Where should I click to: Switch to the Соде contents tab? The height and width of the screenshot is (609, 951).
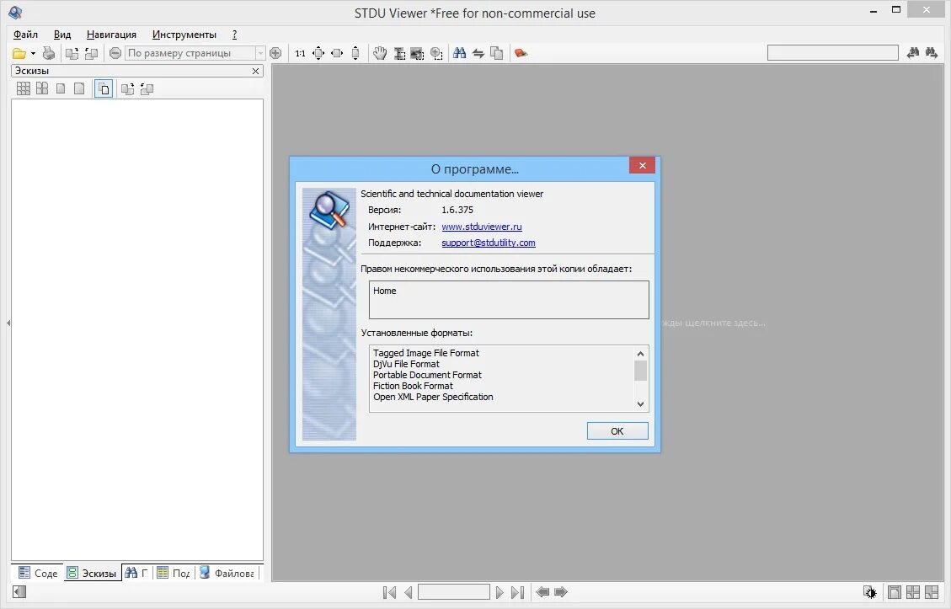point(38,573)
